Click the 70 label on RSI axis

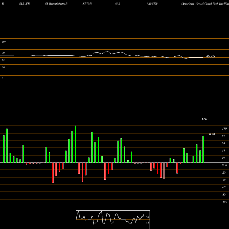click(3, 53)
